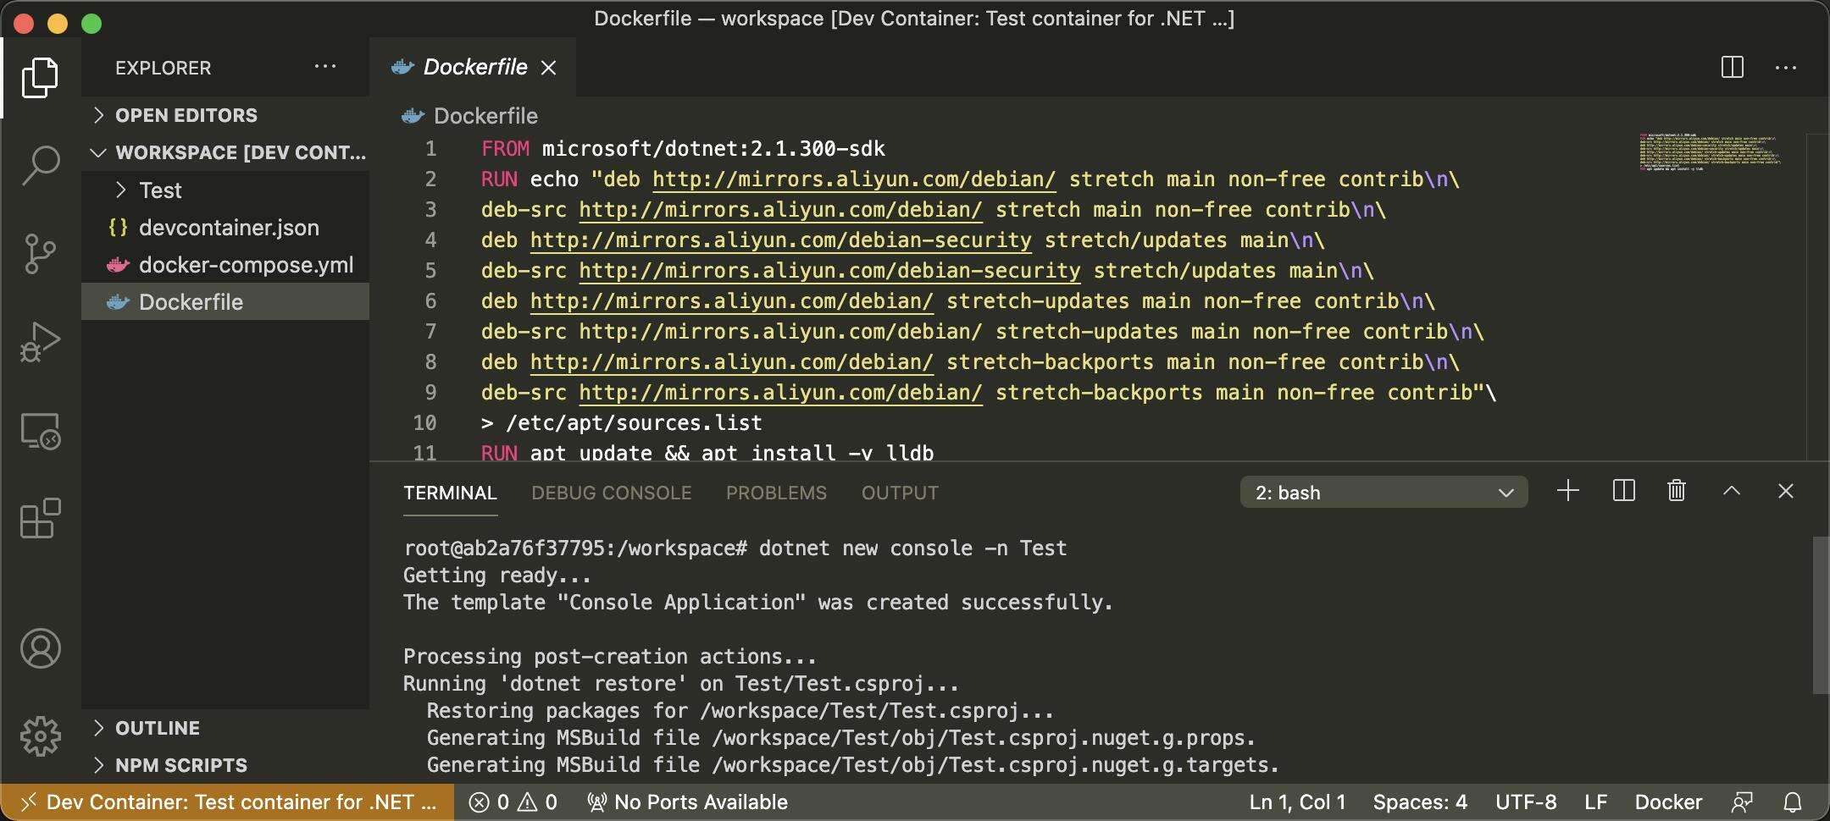
Task: Open the Accounts icon
Action: 40,648
